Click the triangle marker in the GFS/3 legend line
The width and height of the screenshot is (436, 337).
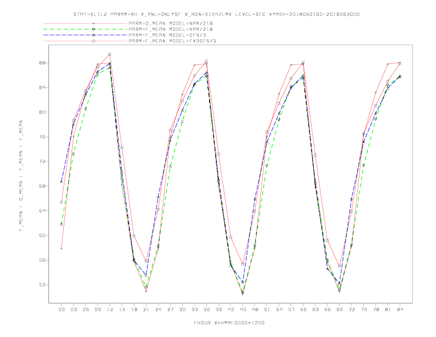tap(94, 35)
